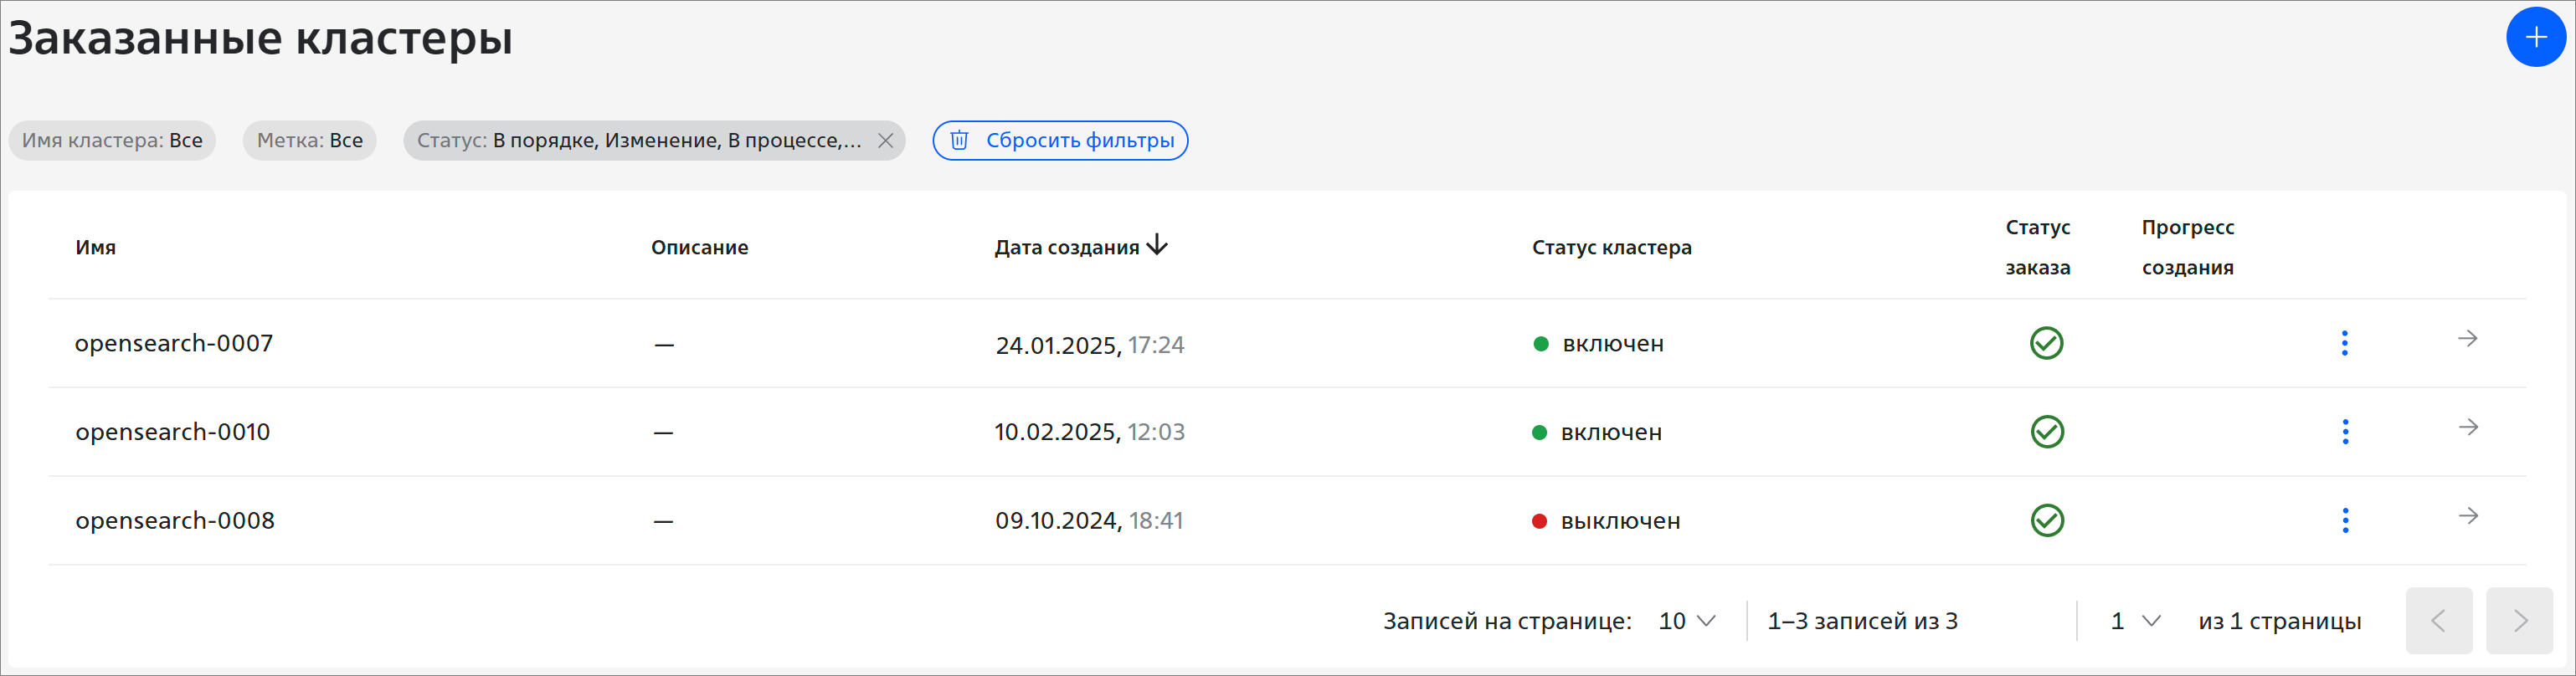This screenshot has width=2576, height=676.
Task: Click the включен status of opensearch-0007
Action: [1613, 344]
